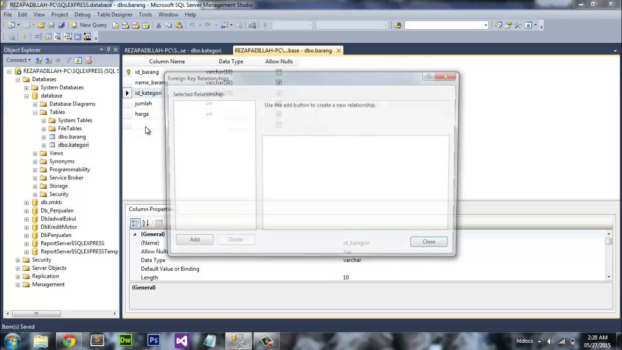Click the Manage XML Indexes icon
This screenshot has width=622, height=350.
(68, 36)
